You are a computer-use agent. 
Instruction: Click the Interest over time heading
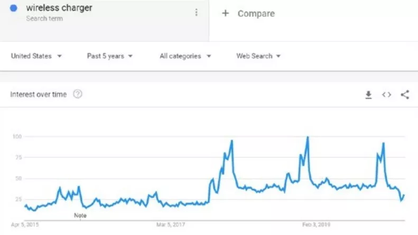pos(39,94)
